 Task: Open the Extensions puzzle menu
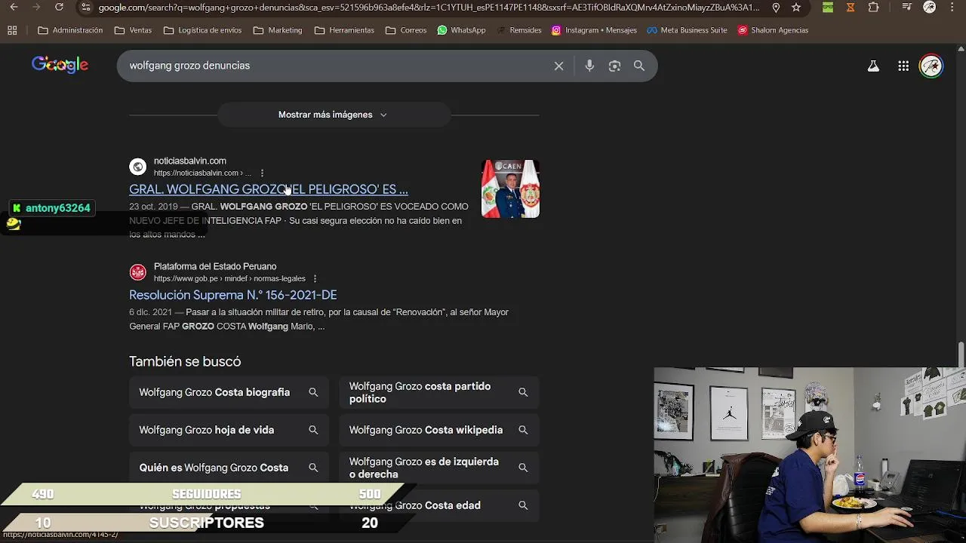click(873, 8)
